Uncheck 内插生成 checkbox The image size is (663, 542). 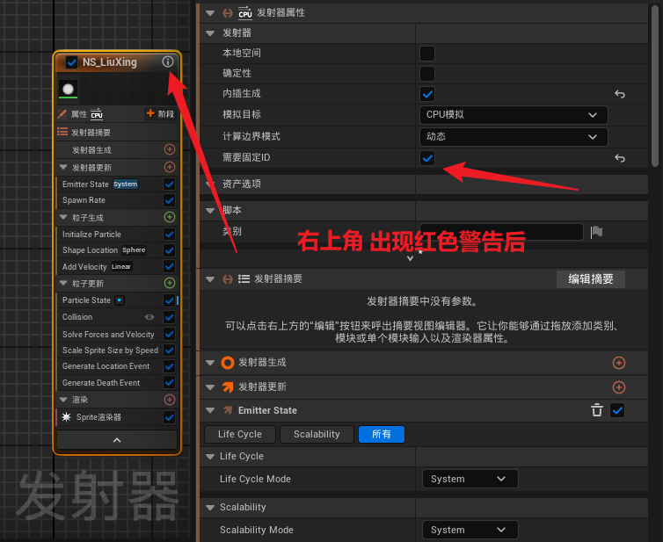point(427,94)
